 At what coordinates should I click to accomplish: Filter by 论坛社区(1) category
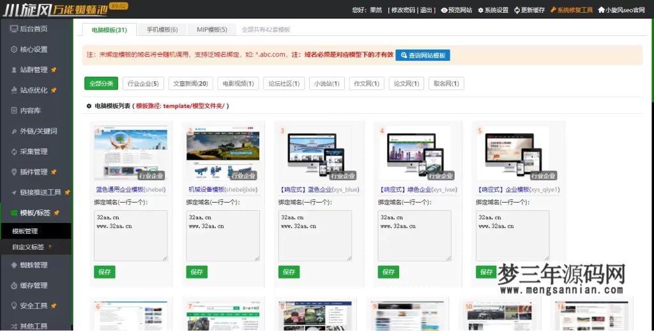[x=284, y=84]
